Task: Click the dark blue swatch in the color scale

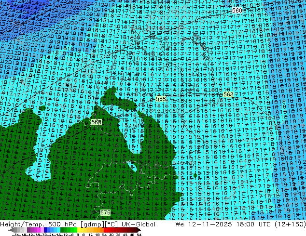Action: (45, 230)
